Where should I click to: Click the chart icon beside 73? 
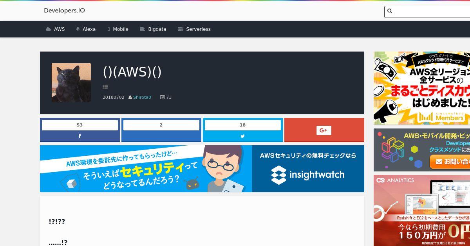coord(163,97)
